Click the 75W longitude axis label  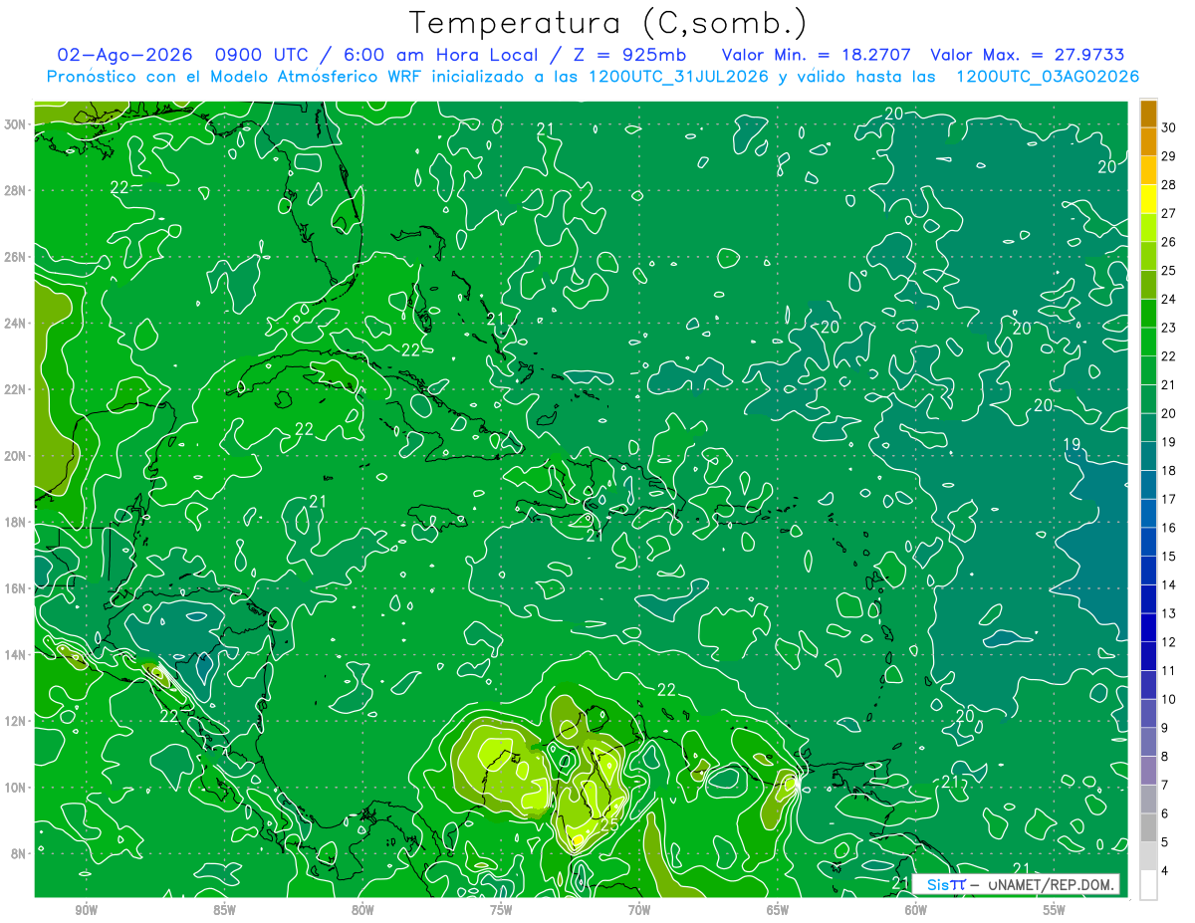501,910
